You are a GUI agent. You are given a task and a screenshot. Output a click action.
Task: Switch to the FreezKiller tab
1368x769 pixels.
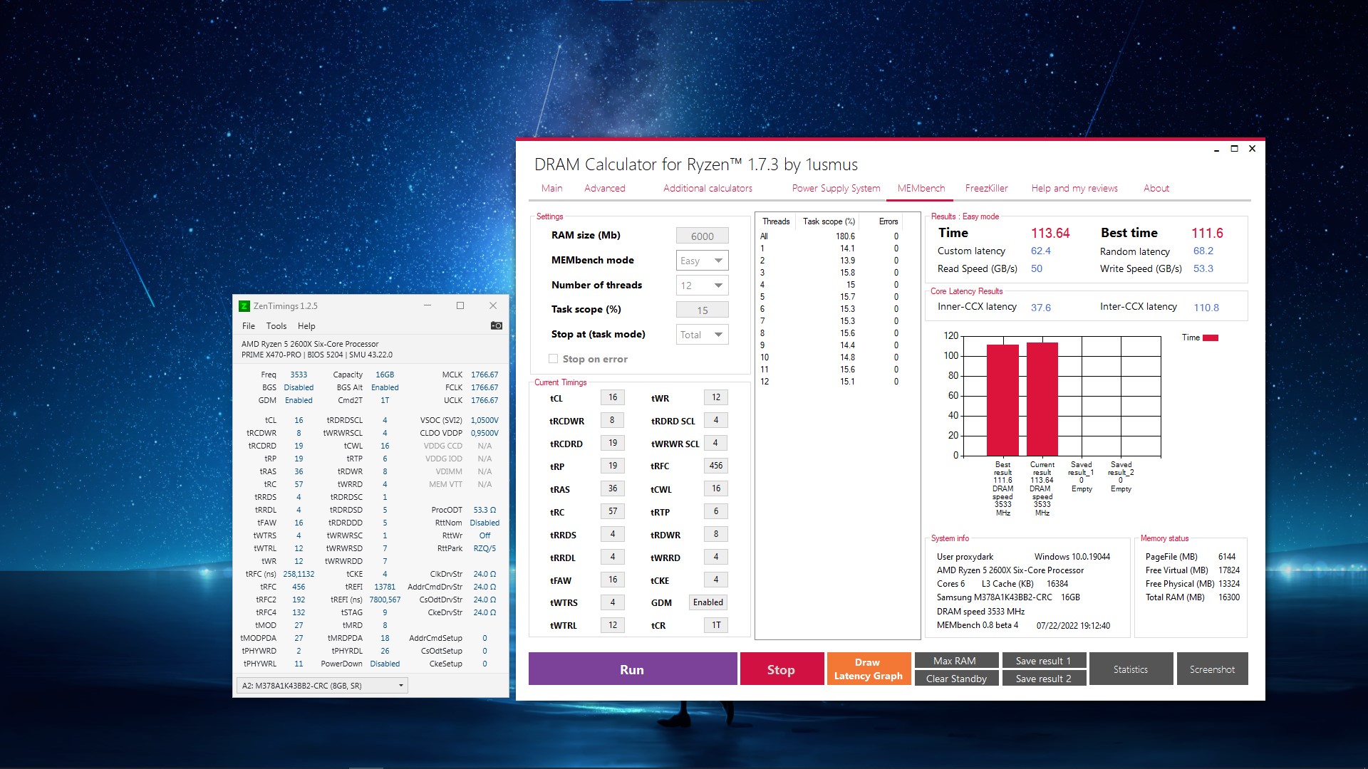pos(986,189)
